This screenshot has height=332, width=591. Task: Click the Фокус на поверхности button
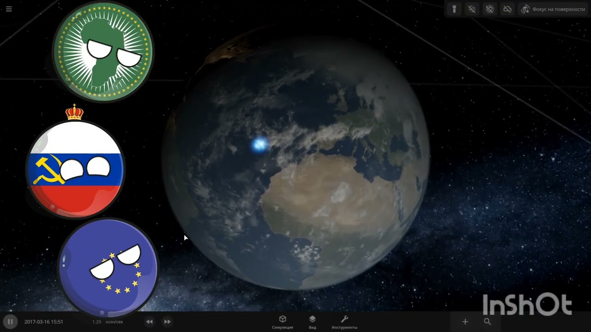(x=553, y=9)
